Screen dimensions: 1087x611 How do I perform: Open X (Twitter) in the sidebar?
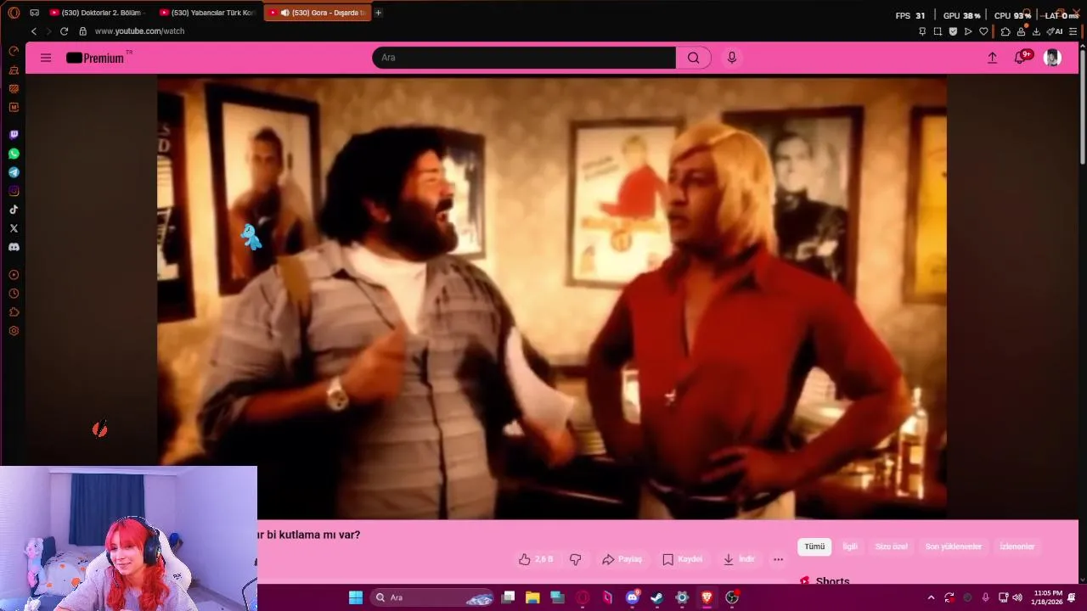14,228
